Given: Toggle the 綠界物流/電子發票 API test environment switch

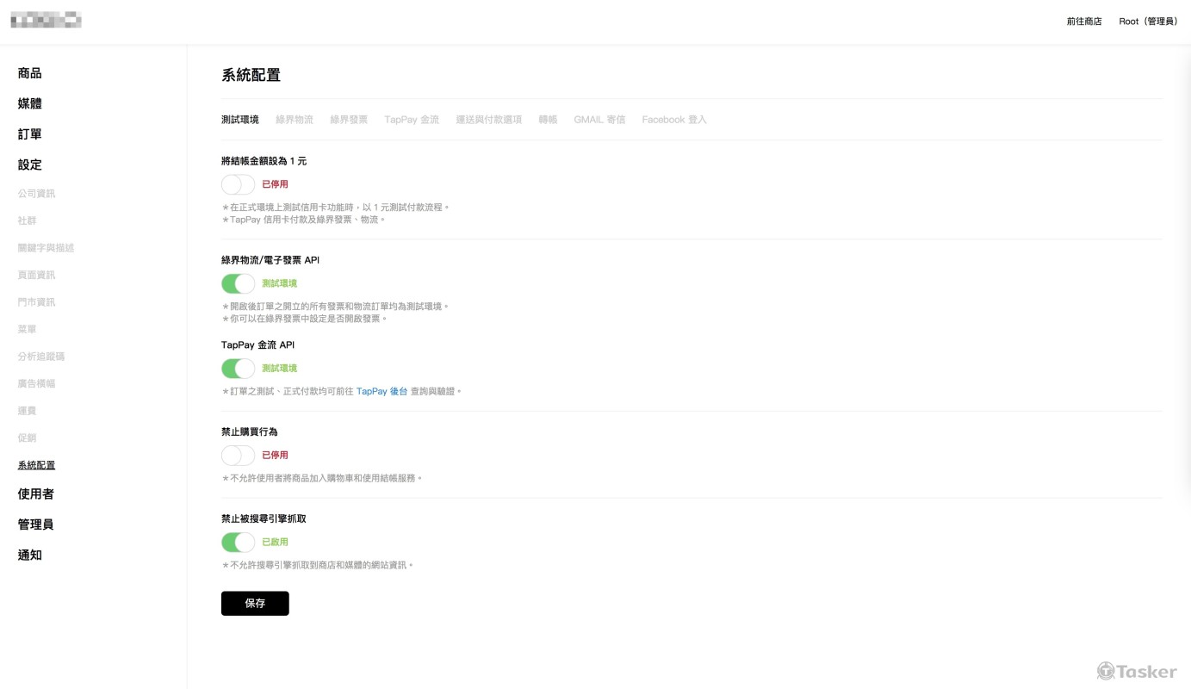Looking at the screenshot, I should [x=238, y=283].
